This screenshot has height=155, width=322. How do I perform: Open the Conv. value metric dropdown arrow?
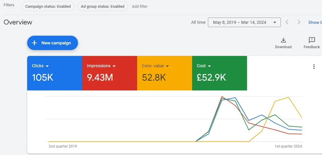click(167, 66)
